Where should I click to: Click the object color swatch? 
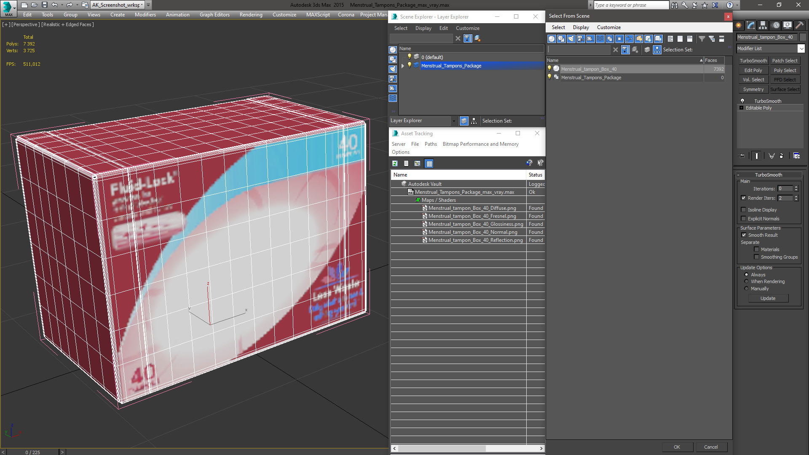[x=803, y=37]
